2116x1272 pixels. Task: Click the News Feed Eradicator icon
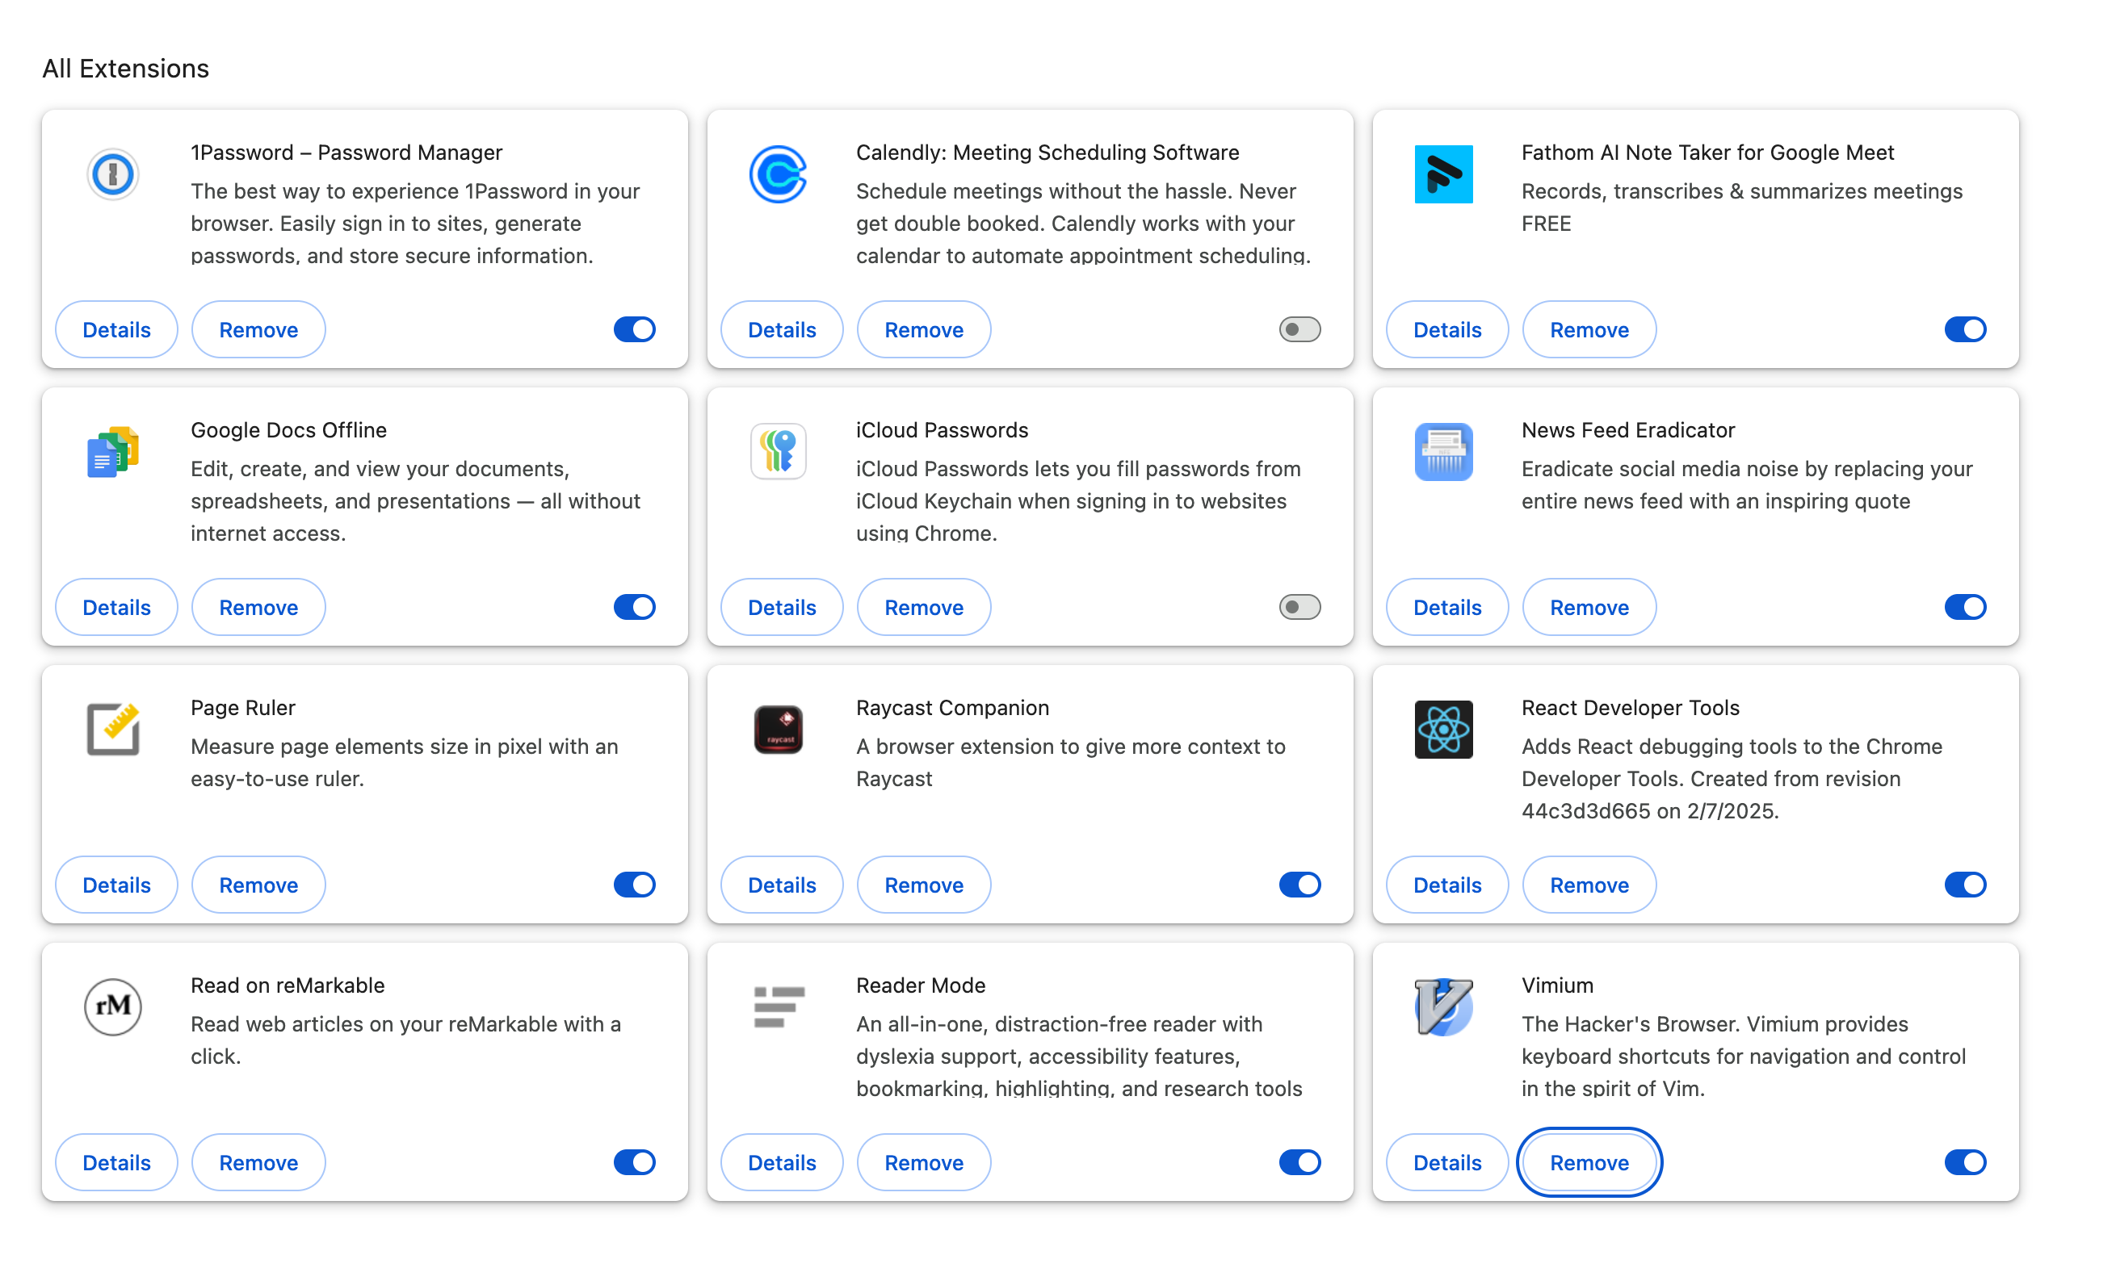[x=1443, y=452]
